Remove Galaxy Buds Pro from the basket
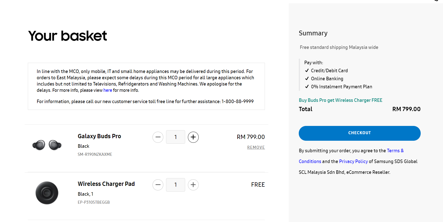Image resolution: width=443 pixels, height=222 pixels. 256,147
